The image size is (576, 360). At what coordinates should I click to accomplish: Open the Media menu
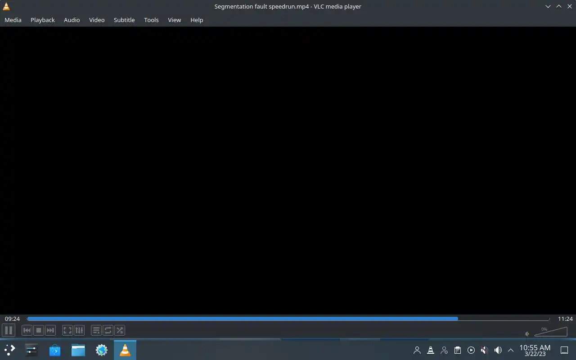coord(13,20)
